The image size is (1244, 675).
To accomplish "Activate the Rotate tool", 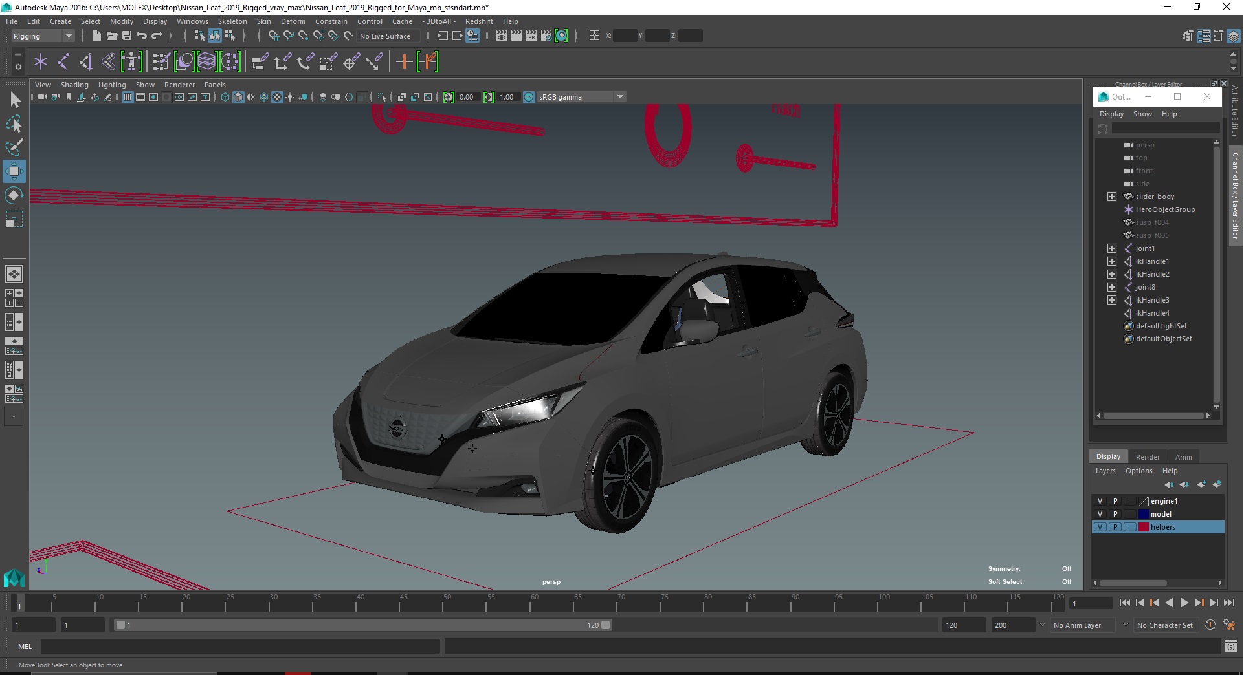I will [x=14, y=195].
